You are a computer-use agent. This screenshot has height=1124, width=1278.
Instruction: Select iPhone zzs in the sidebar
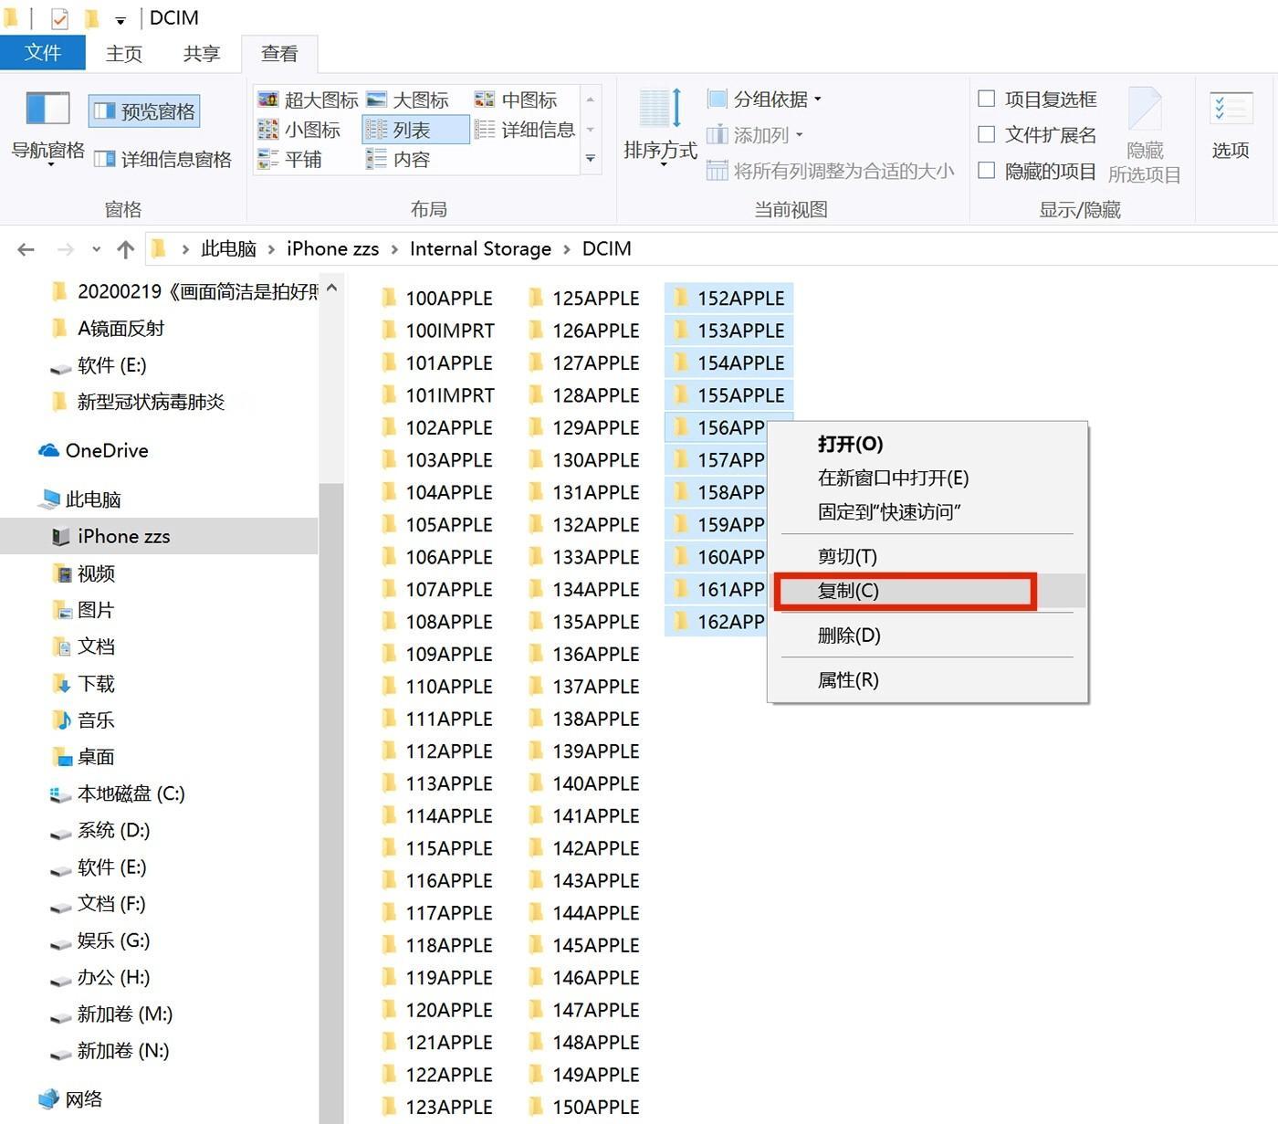tap(159, 536)
